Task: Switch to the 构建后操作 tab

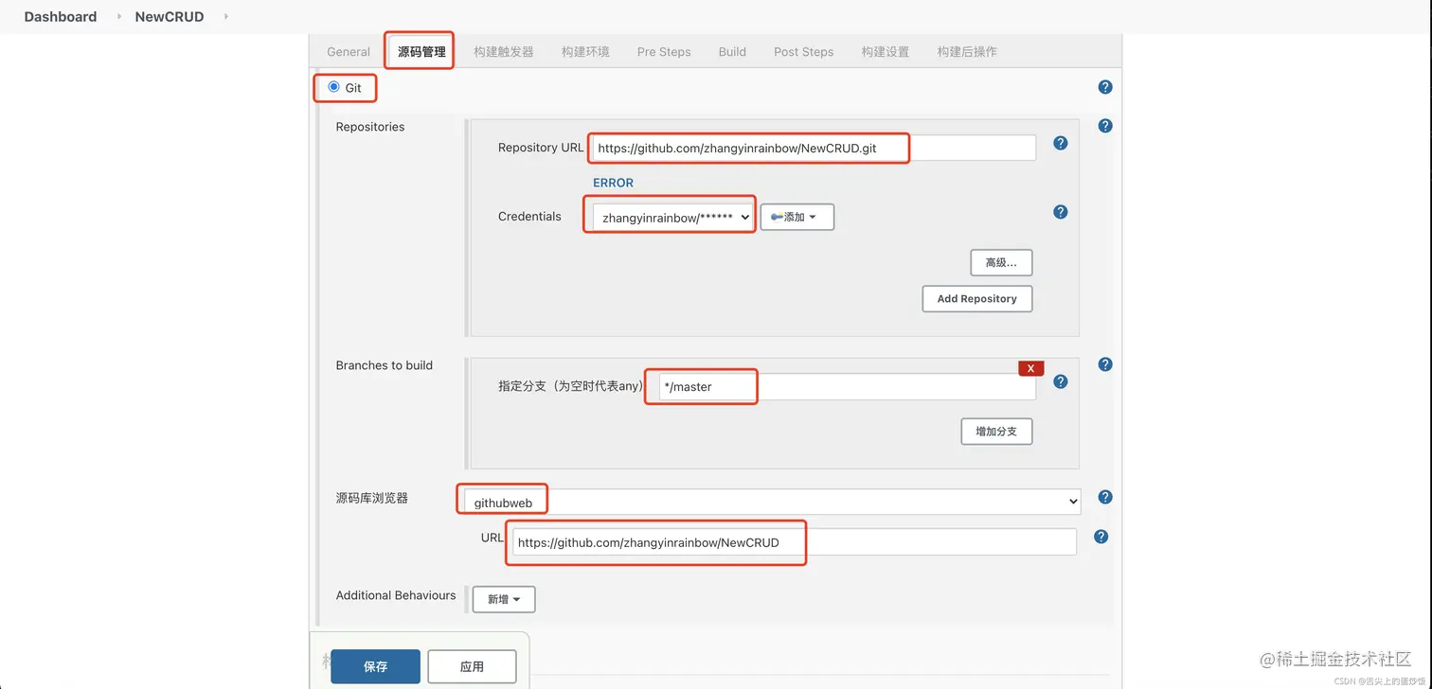Action: pyautogui.click(x=967, y=51)
